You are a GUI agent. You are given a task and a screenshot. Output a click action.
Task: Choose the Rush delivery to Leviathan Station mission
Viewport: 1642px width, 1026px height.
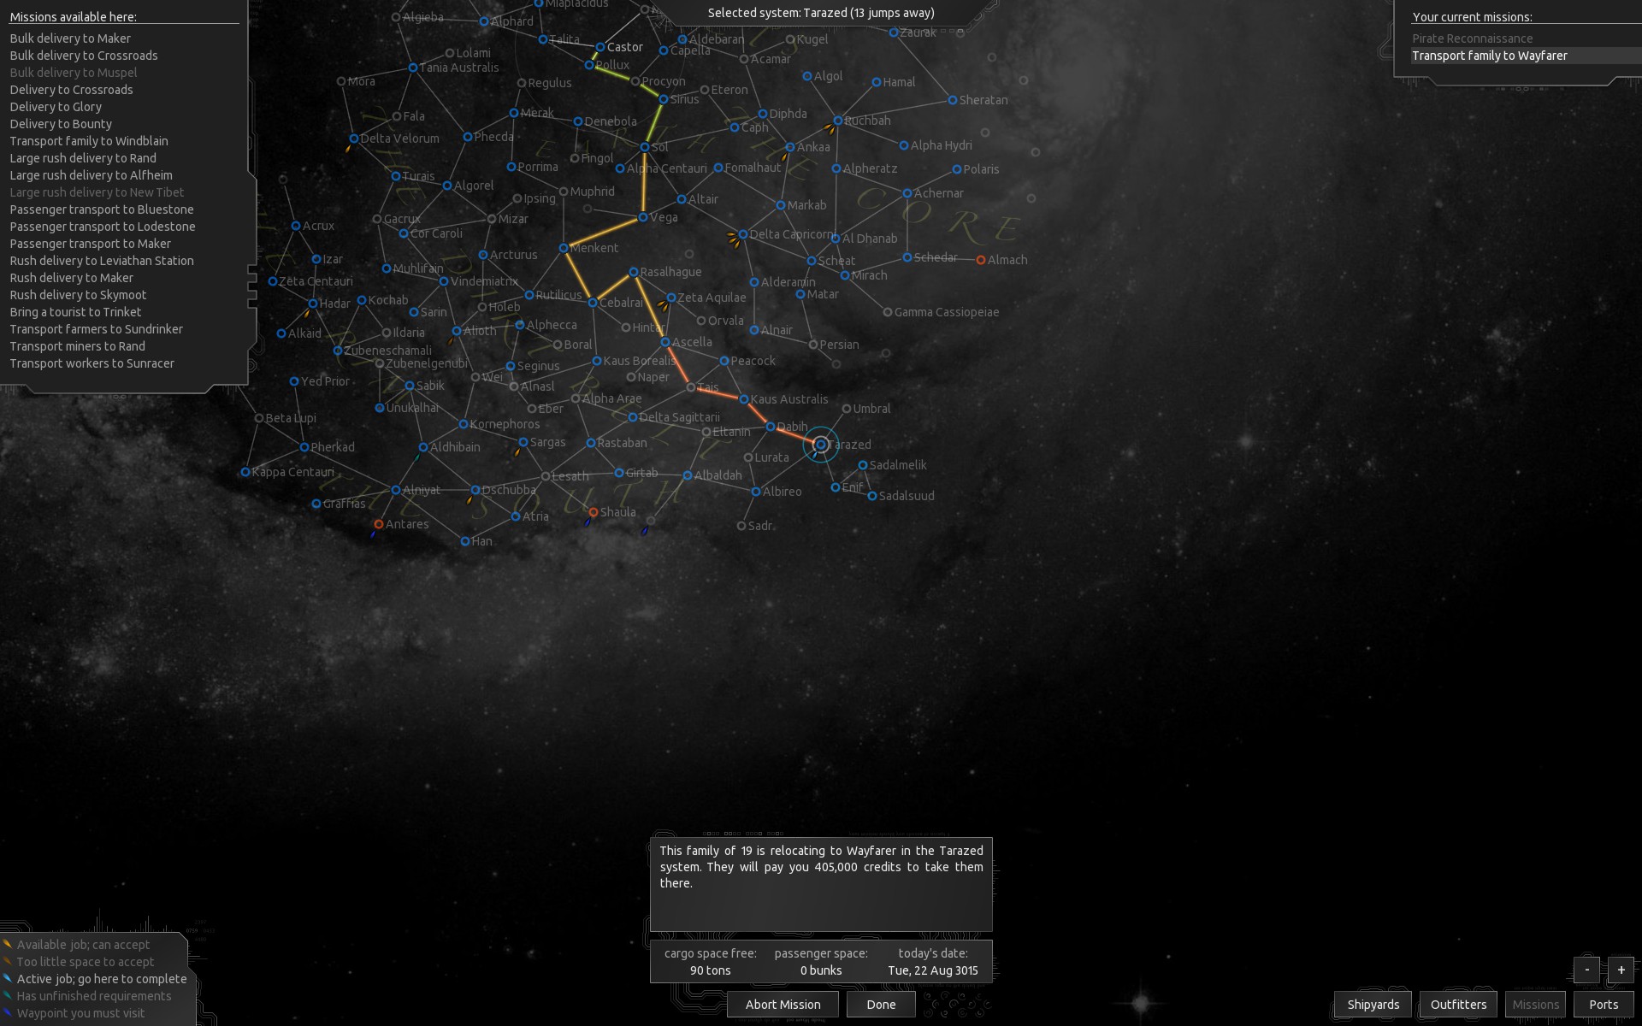click(102, 261)
